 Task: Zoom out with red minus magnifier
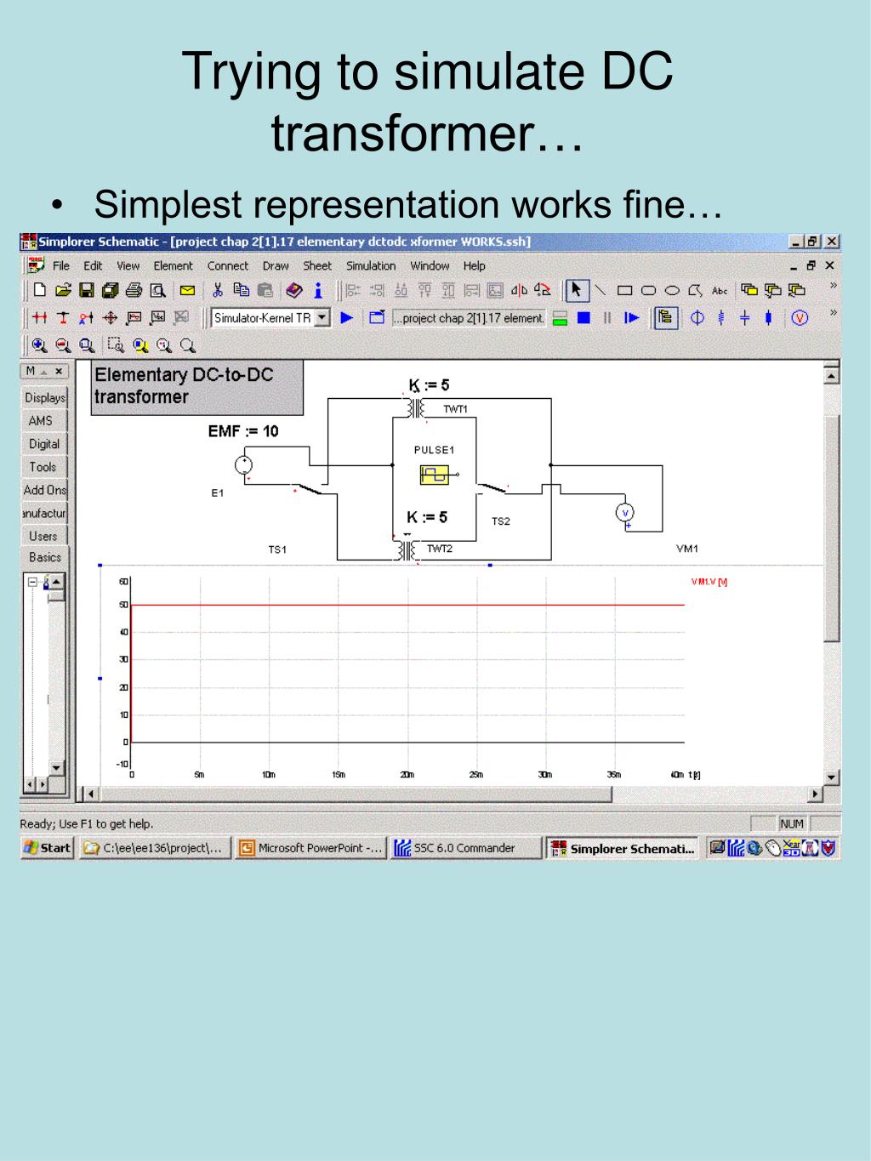pyautogui.click(x=63, y=345)
